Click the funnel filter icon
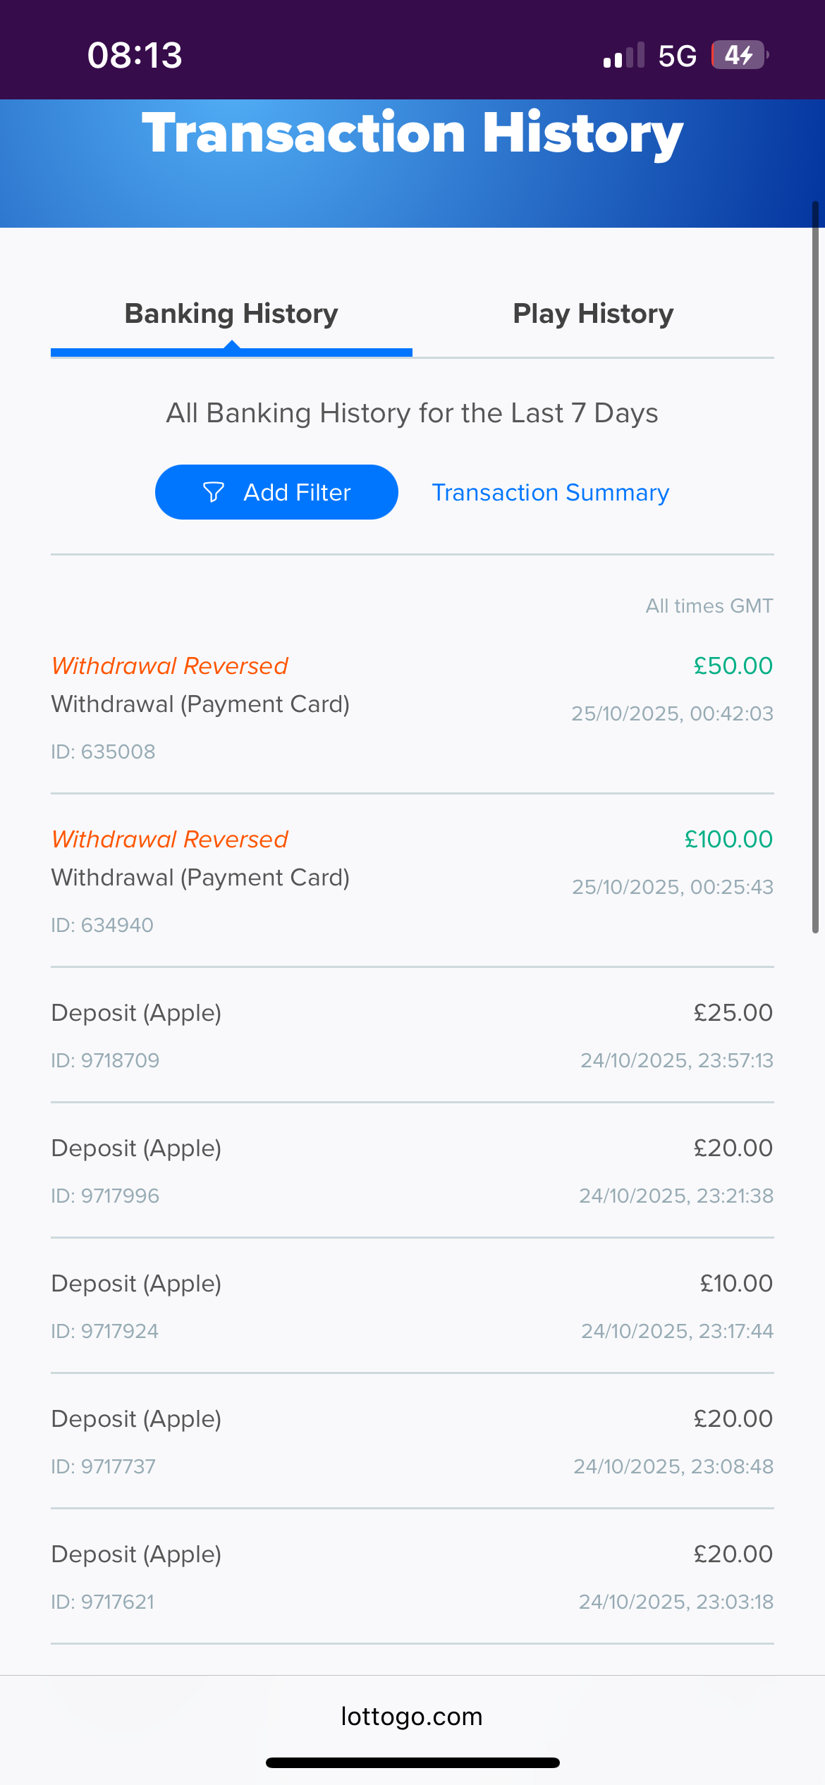This screenshot has height=1785, width=825. coord(214,492)
